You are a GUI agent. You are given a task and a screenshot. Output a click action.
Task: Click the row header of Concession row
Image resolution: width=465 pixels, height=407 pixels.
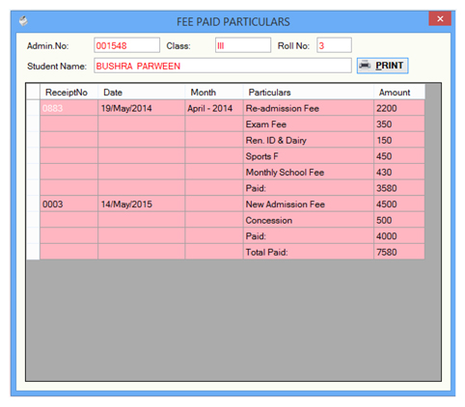(x=33, y=220)
